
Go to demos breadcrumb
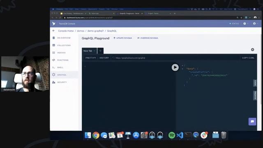[81, 31]
